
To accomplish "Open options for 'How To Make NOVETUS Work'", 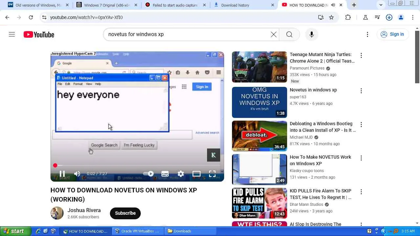I will [361, 158].
